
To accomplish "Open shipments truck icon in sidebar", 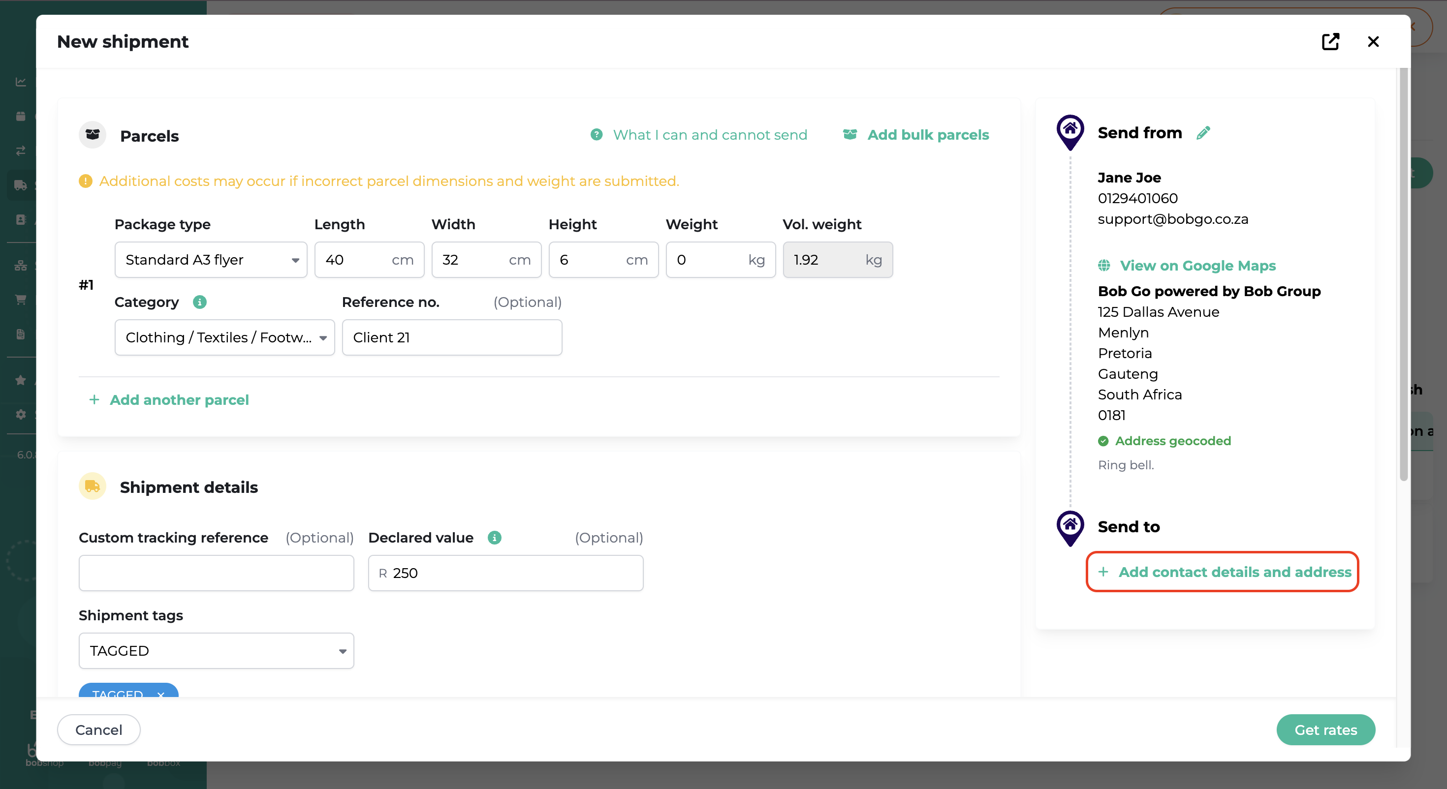I will tap(21, 185).
